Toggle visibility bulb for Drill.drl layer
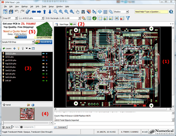This screenshot has height=136, width=176. click(x=3, y=80)
